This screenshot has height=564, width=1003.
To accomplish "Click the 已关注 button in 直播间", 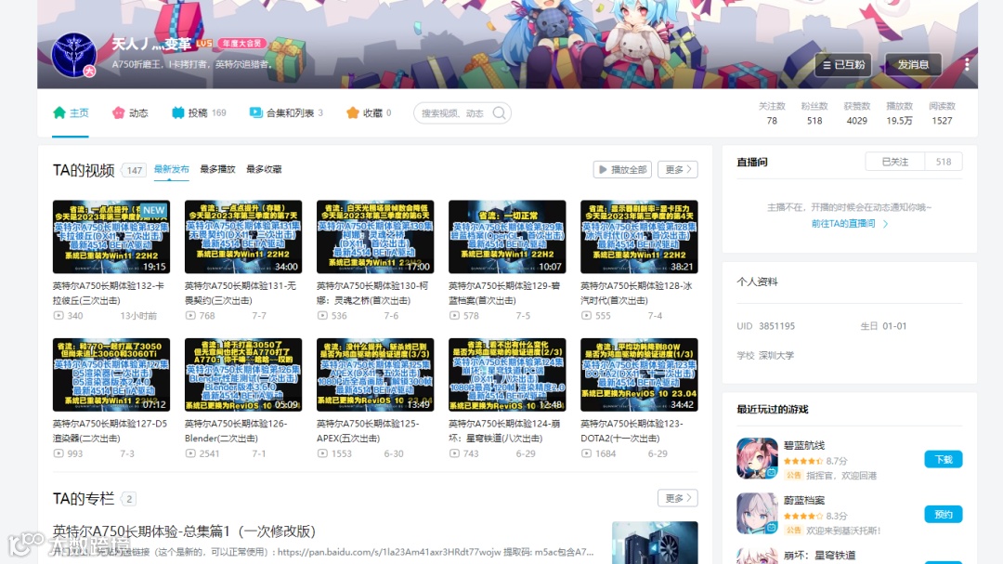I will click(x=895, y=162).
